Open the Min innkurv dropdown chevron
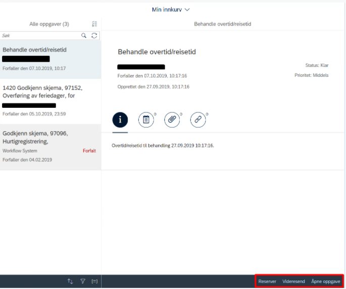 (x=187, y=10)
